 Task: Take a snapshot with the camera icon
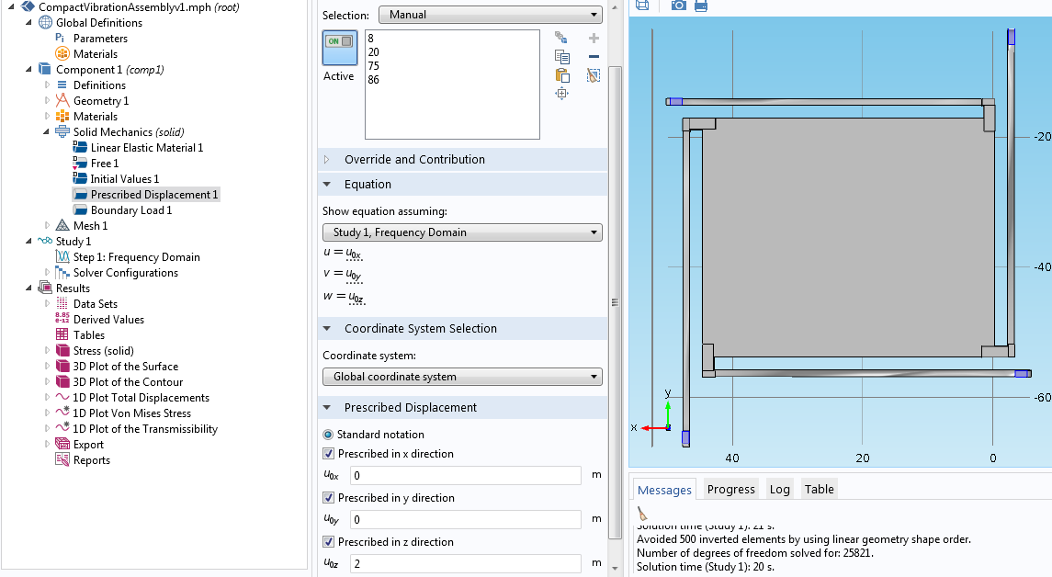click(678, 6)
